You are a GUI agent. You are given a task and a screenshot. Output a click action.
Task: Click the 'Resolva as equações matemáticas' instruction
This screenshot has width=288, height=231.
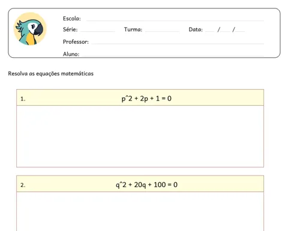pos(51,73)
